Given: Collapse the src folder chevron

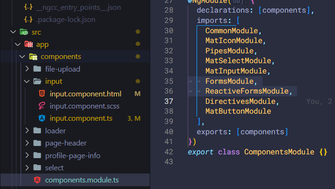Looking at the screenshot, I should tap(13, 32).
